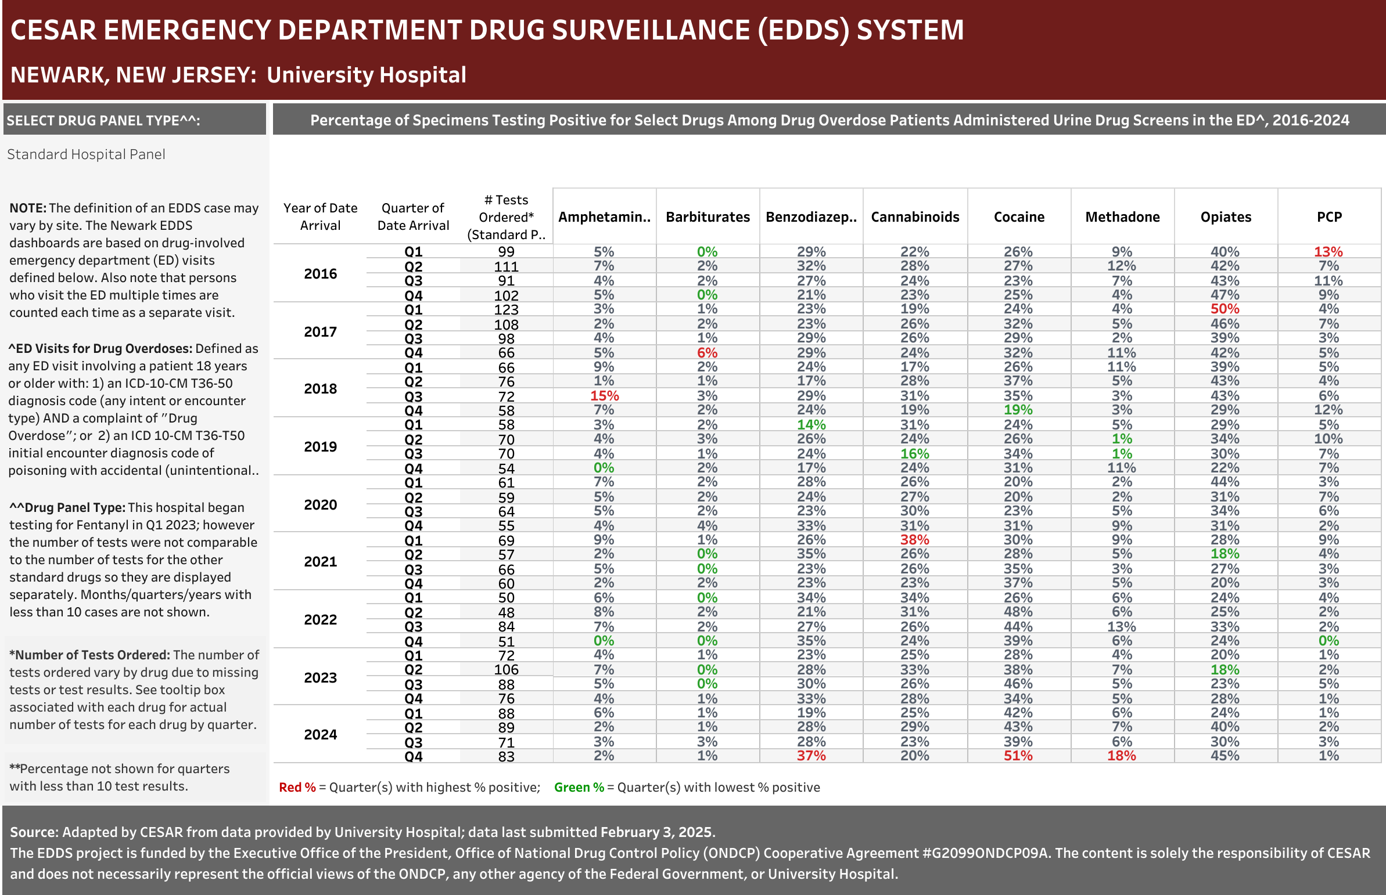
Task: Select the 2017 year row label
Action: 320,332
